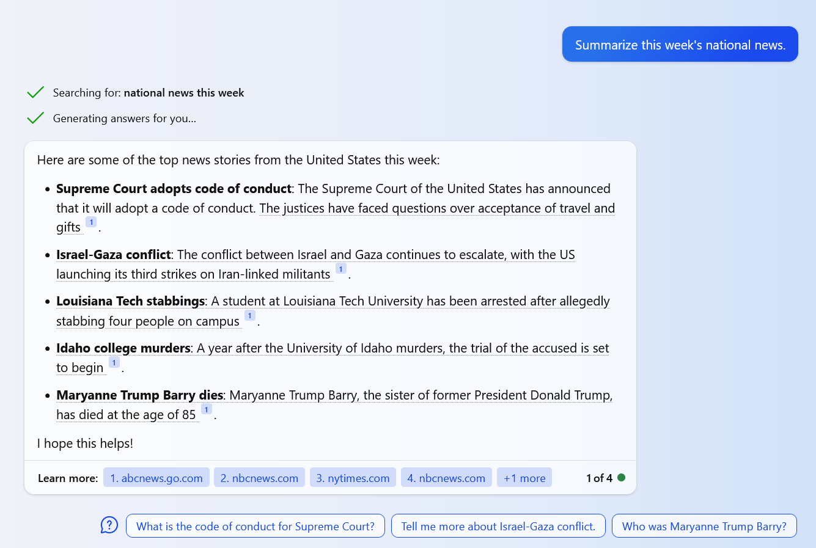Open the second source nbcnews.com link

point(259,478)
